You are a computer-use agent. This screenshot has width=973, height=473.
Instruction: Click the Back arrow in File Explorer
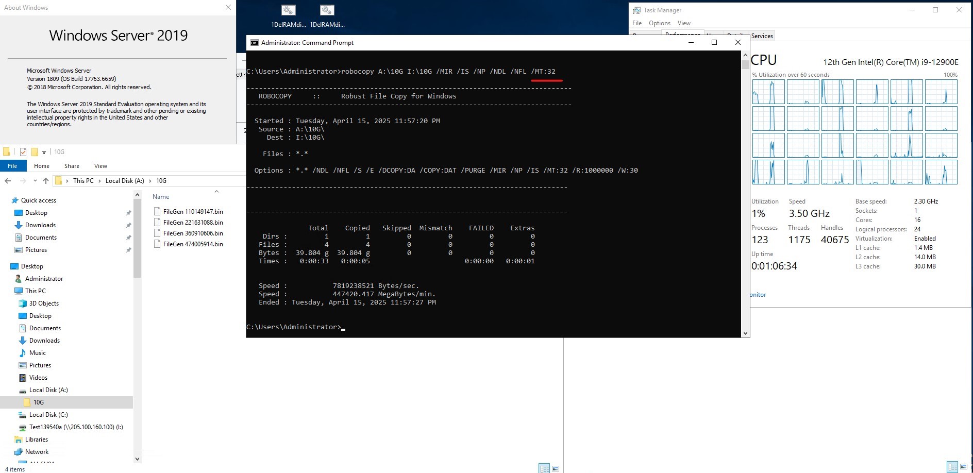click(x=8, y=181)
